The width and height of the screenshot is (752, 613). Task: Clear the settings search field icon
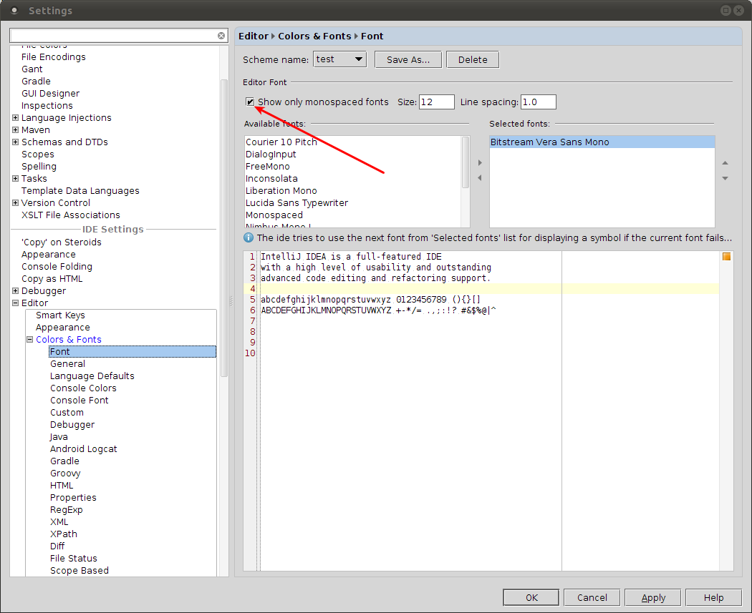(x=221, y=36)
